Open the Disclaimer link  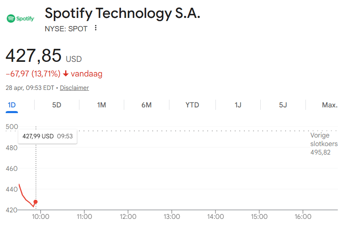tap(74, 88)
